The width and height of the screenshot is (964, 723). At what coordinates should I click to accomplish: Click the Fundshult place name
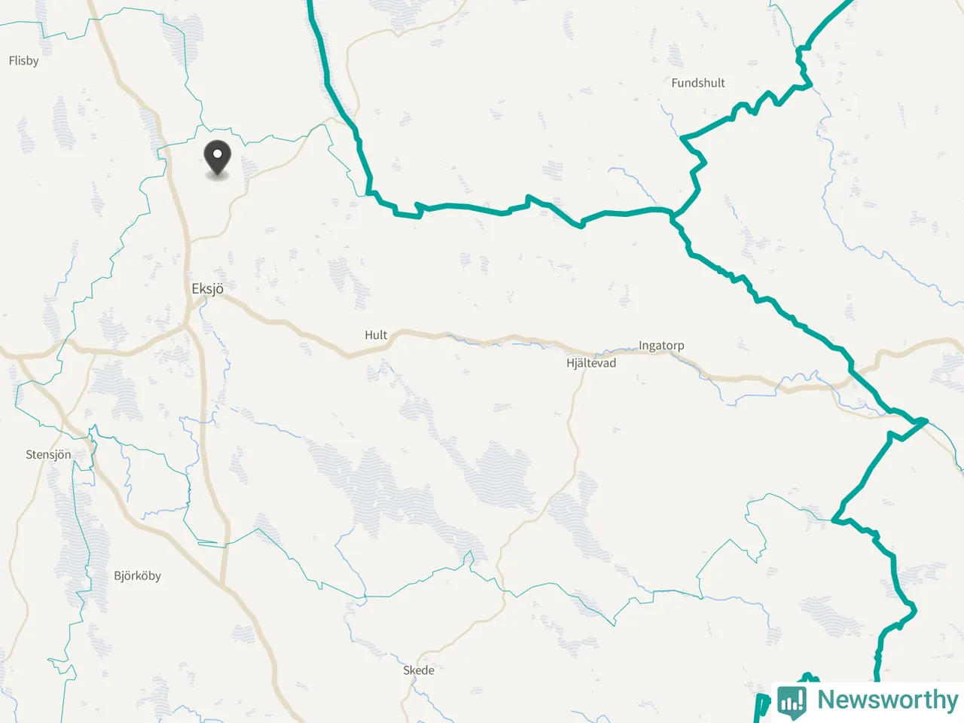point(698,83)
